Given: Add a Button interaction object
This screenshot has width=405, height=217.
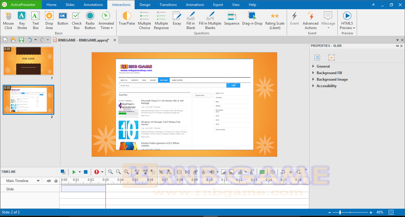Looking at the screenshot, I should [x=63, y=19].
